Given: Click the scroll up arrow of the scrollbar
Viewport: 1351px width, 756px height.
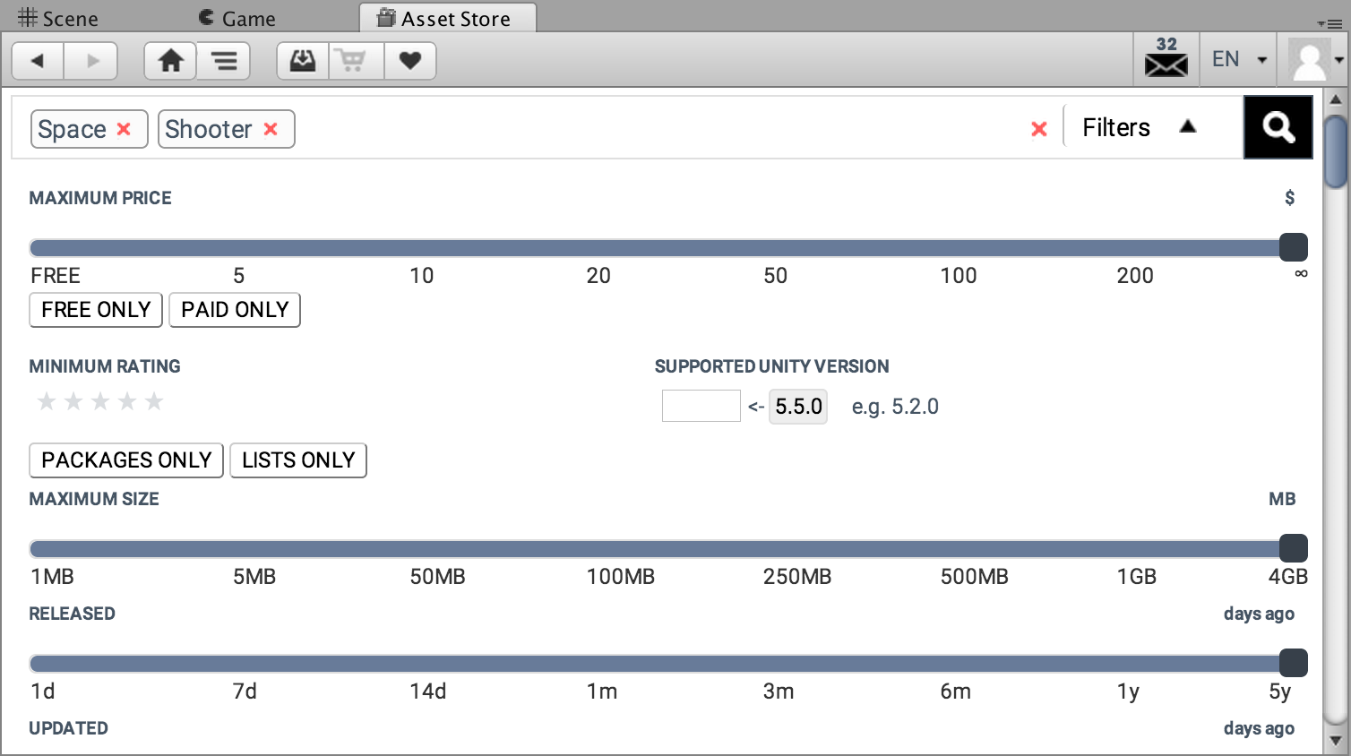Looking at the screenshot, I should tap(1335, 99).
